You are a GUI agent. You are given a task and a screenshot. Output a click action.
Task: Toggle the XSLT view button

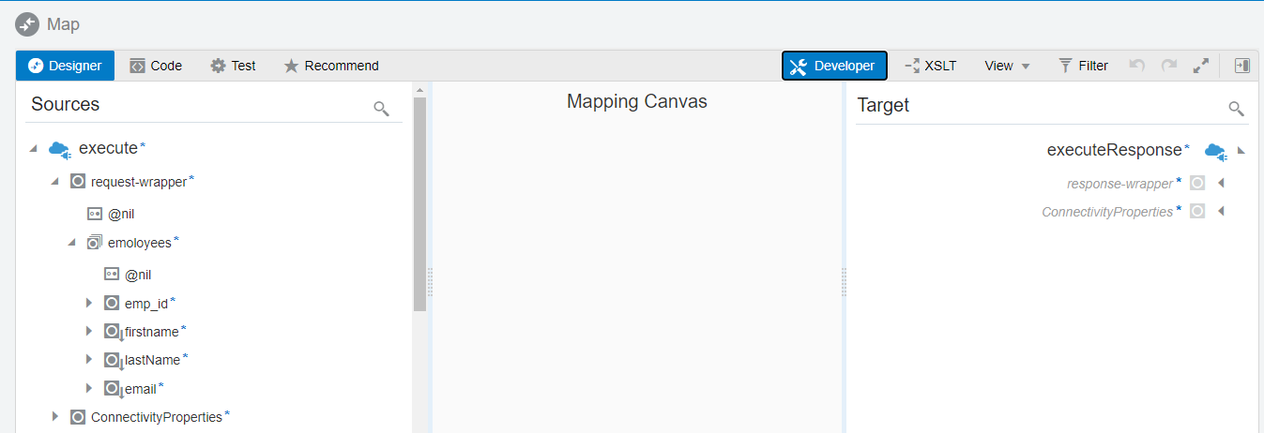930,66
